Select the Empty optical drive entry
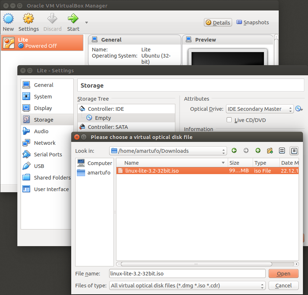Image resolution: width=308 pixels, height=295 pixels. click(126, 118)
